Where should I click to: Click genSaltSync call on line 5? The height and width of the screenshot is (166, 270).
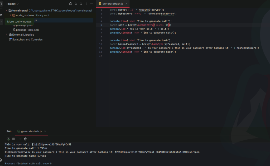146,25
